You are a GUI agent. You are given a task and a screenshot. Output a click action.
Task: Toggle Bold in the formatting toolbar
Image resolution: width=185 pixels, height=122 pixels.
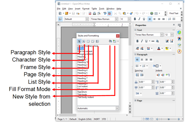[x=135, y=19]
